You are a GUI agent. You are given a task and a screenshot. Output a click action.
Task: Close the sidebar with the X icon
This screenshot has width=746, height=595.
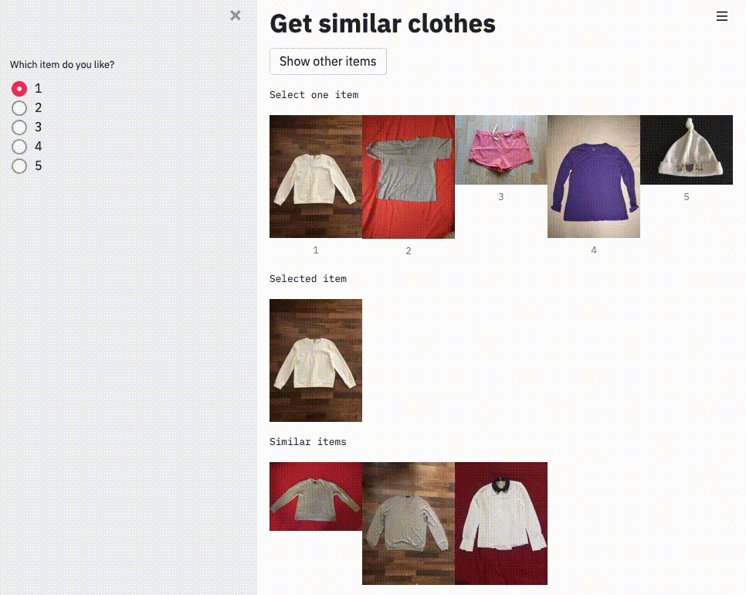(x=235, y=15)
